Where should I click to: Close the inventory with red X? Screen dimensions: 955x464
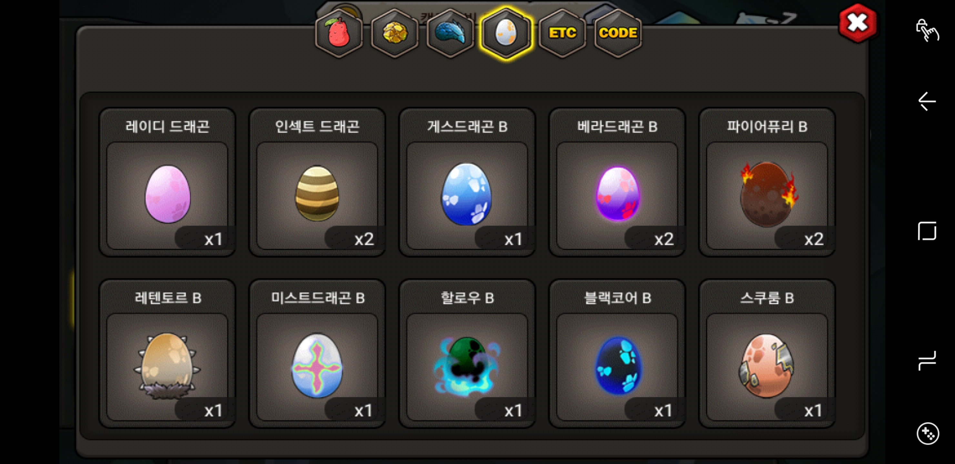858,23
